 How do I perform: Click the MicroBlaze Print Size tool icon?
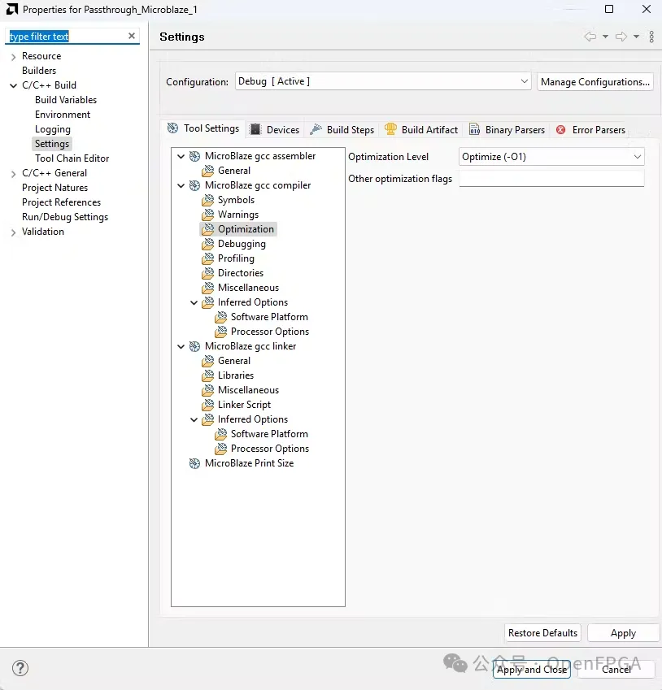pos(194,463)
